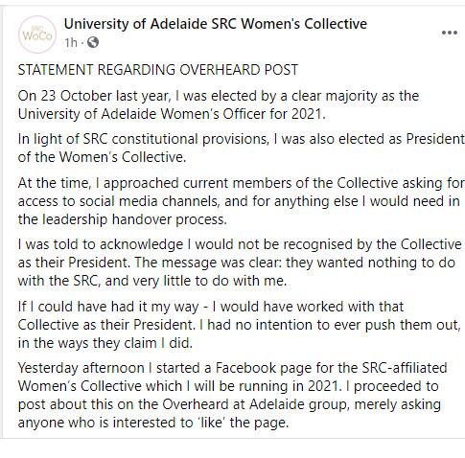Click the paragraph starting Yesterday afternoon

click(232, 395)
